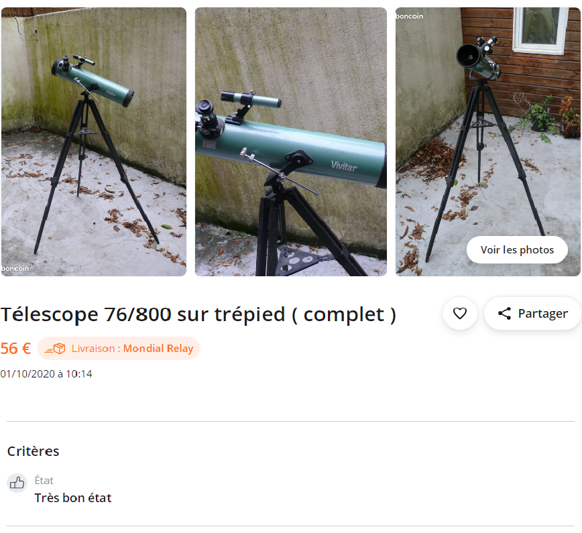Viewport: 582px width, 533px height.
Task: Open the Vivitar close-up photo
Action: click(x=290, y=141)
